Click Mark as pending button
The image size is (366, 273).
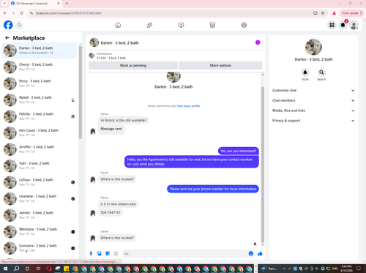(133, 65)
